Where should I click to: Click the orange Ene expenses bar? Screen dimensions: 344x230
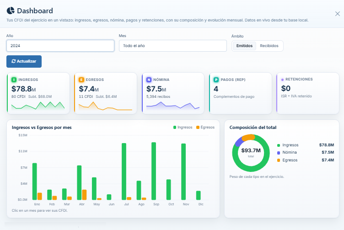point(40,196)
